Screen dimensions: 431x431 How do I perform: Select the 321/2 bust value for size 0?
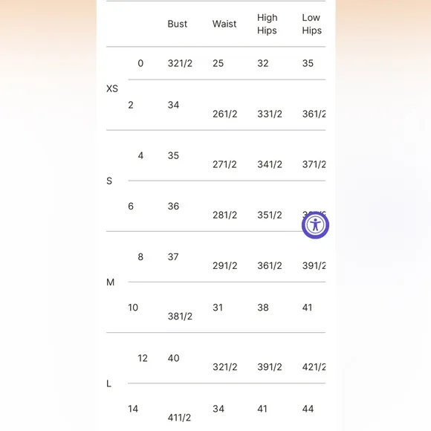[180, 63]
